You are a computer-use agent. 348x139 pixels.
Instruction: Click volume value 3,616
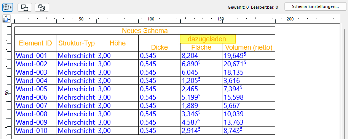pos(249,81)
